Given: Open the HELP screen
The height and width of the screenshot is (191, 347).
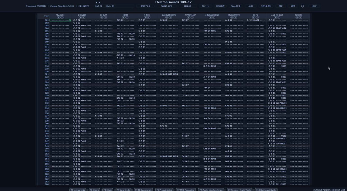Looking at the screenshot, I should click(314, 6).
